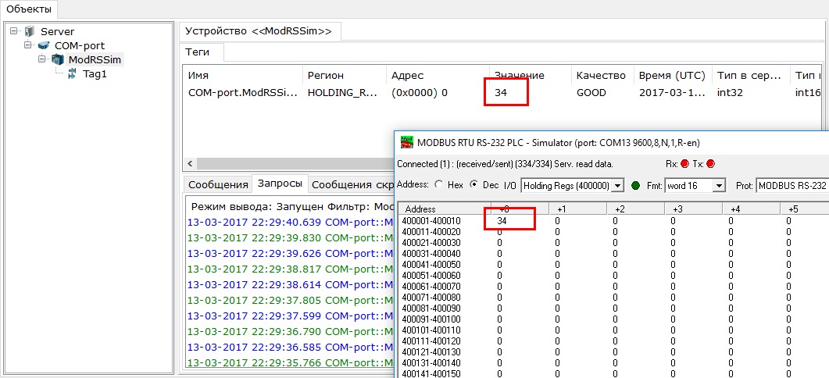Click the Tag1 tag icon
The image size is (829, 378).
click(x=73, y=74)
